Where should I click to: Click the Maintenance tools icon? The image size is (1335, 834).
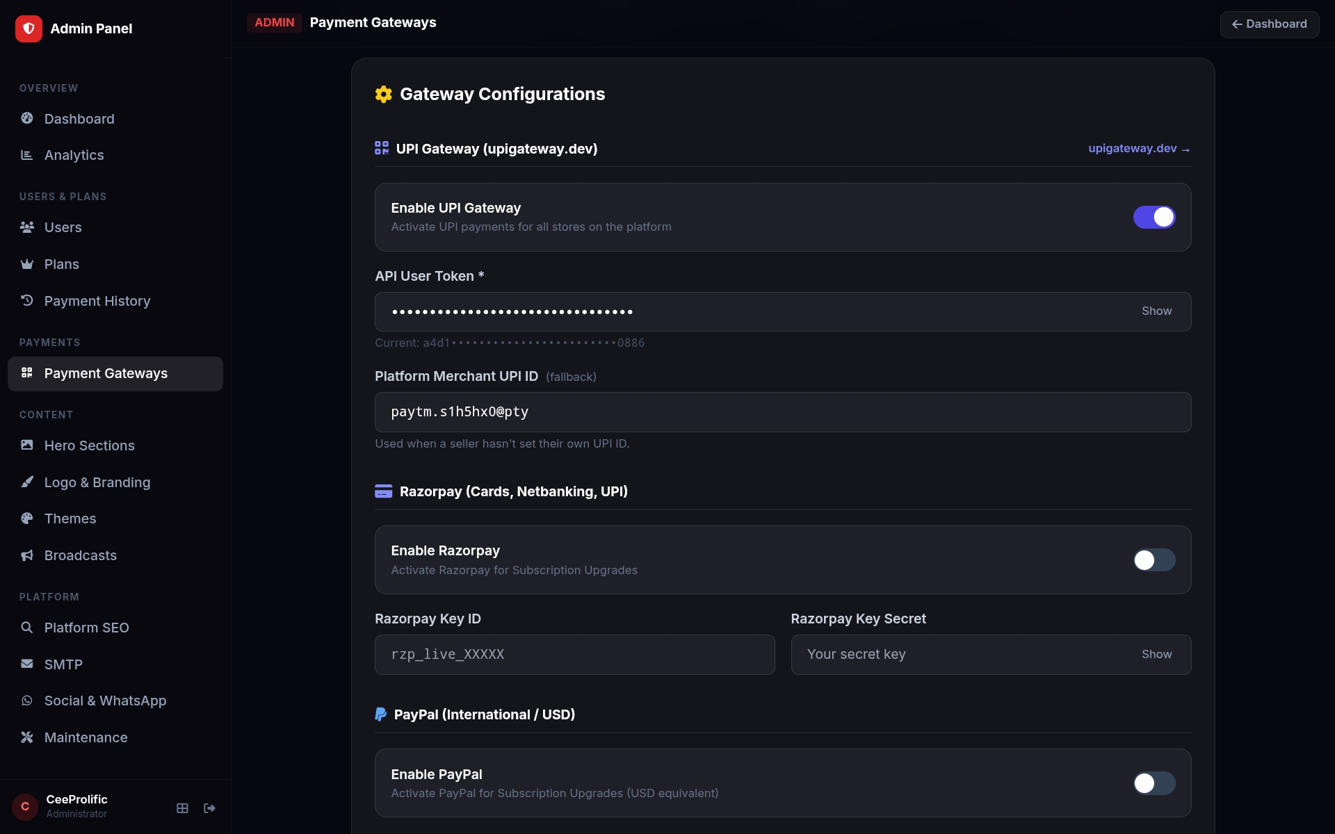tap(27, 737)
